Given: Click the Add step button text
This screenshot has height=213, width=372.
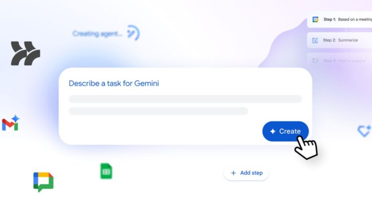Looking at the screenshot, I should [x=251, y=173].
